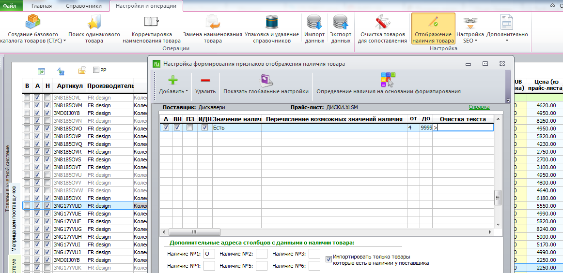Viewport: 563px width, 273px height.
Task: Toggle ПЗ checkbox in Есть row
Action: 189,127
